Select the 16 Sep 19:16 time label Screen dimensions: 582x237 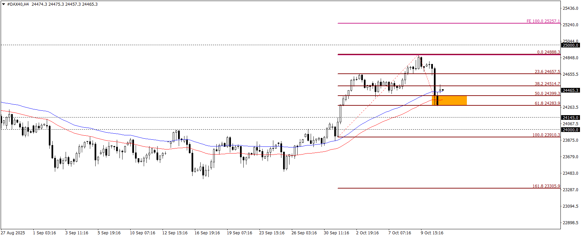207,233
